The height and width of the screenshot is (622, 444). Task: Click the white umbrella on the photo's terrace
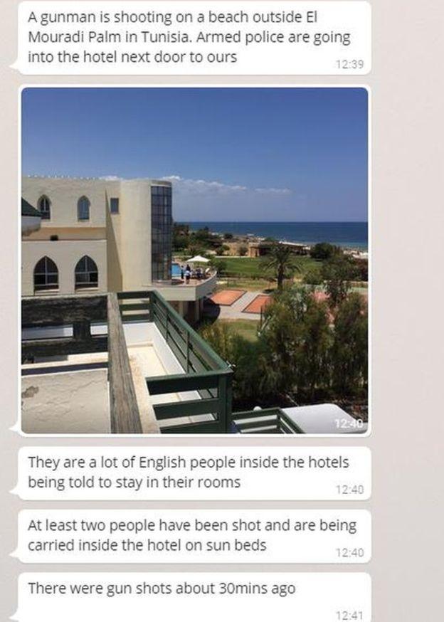(x=198, y=259)
